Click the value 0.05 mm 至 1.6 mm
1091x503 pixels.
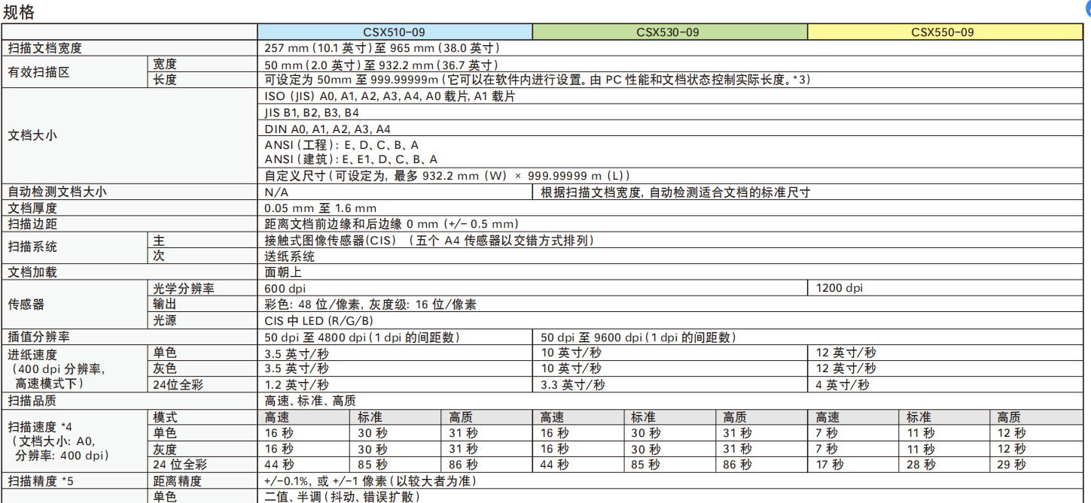coord(321,208)
